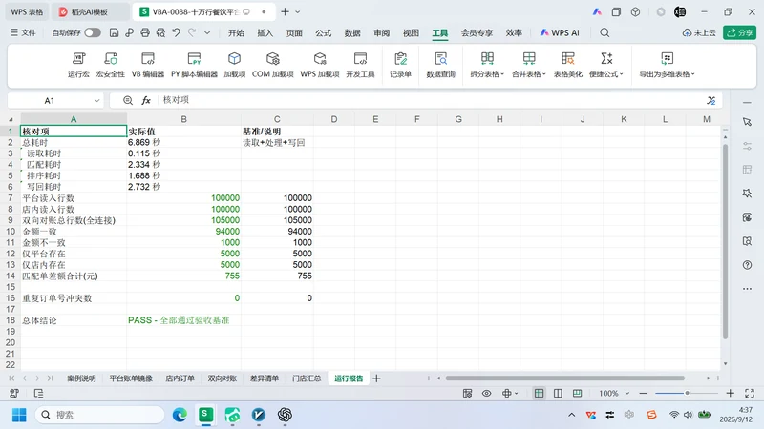This screenshot has width=764, height=429.
Task: Click the fullscreen icon in status bar
Action: click(x=750, y=393)
